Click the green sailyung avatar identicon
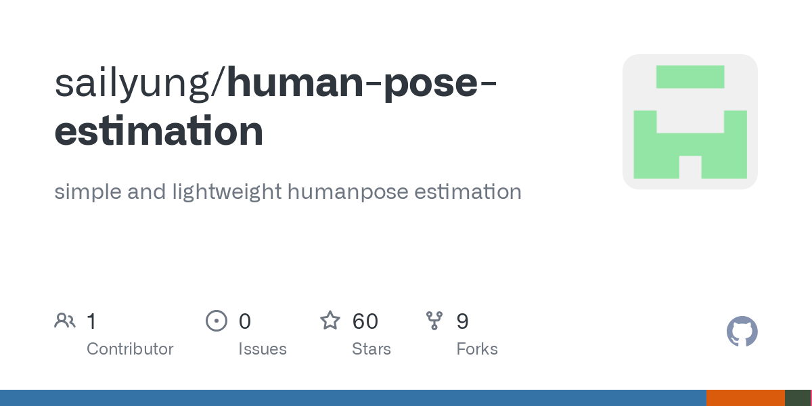 [690, 122]
